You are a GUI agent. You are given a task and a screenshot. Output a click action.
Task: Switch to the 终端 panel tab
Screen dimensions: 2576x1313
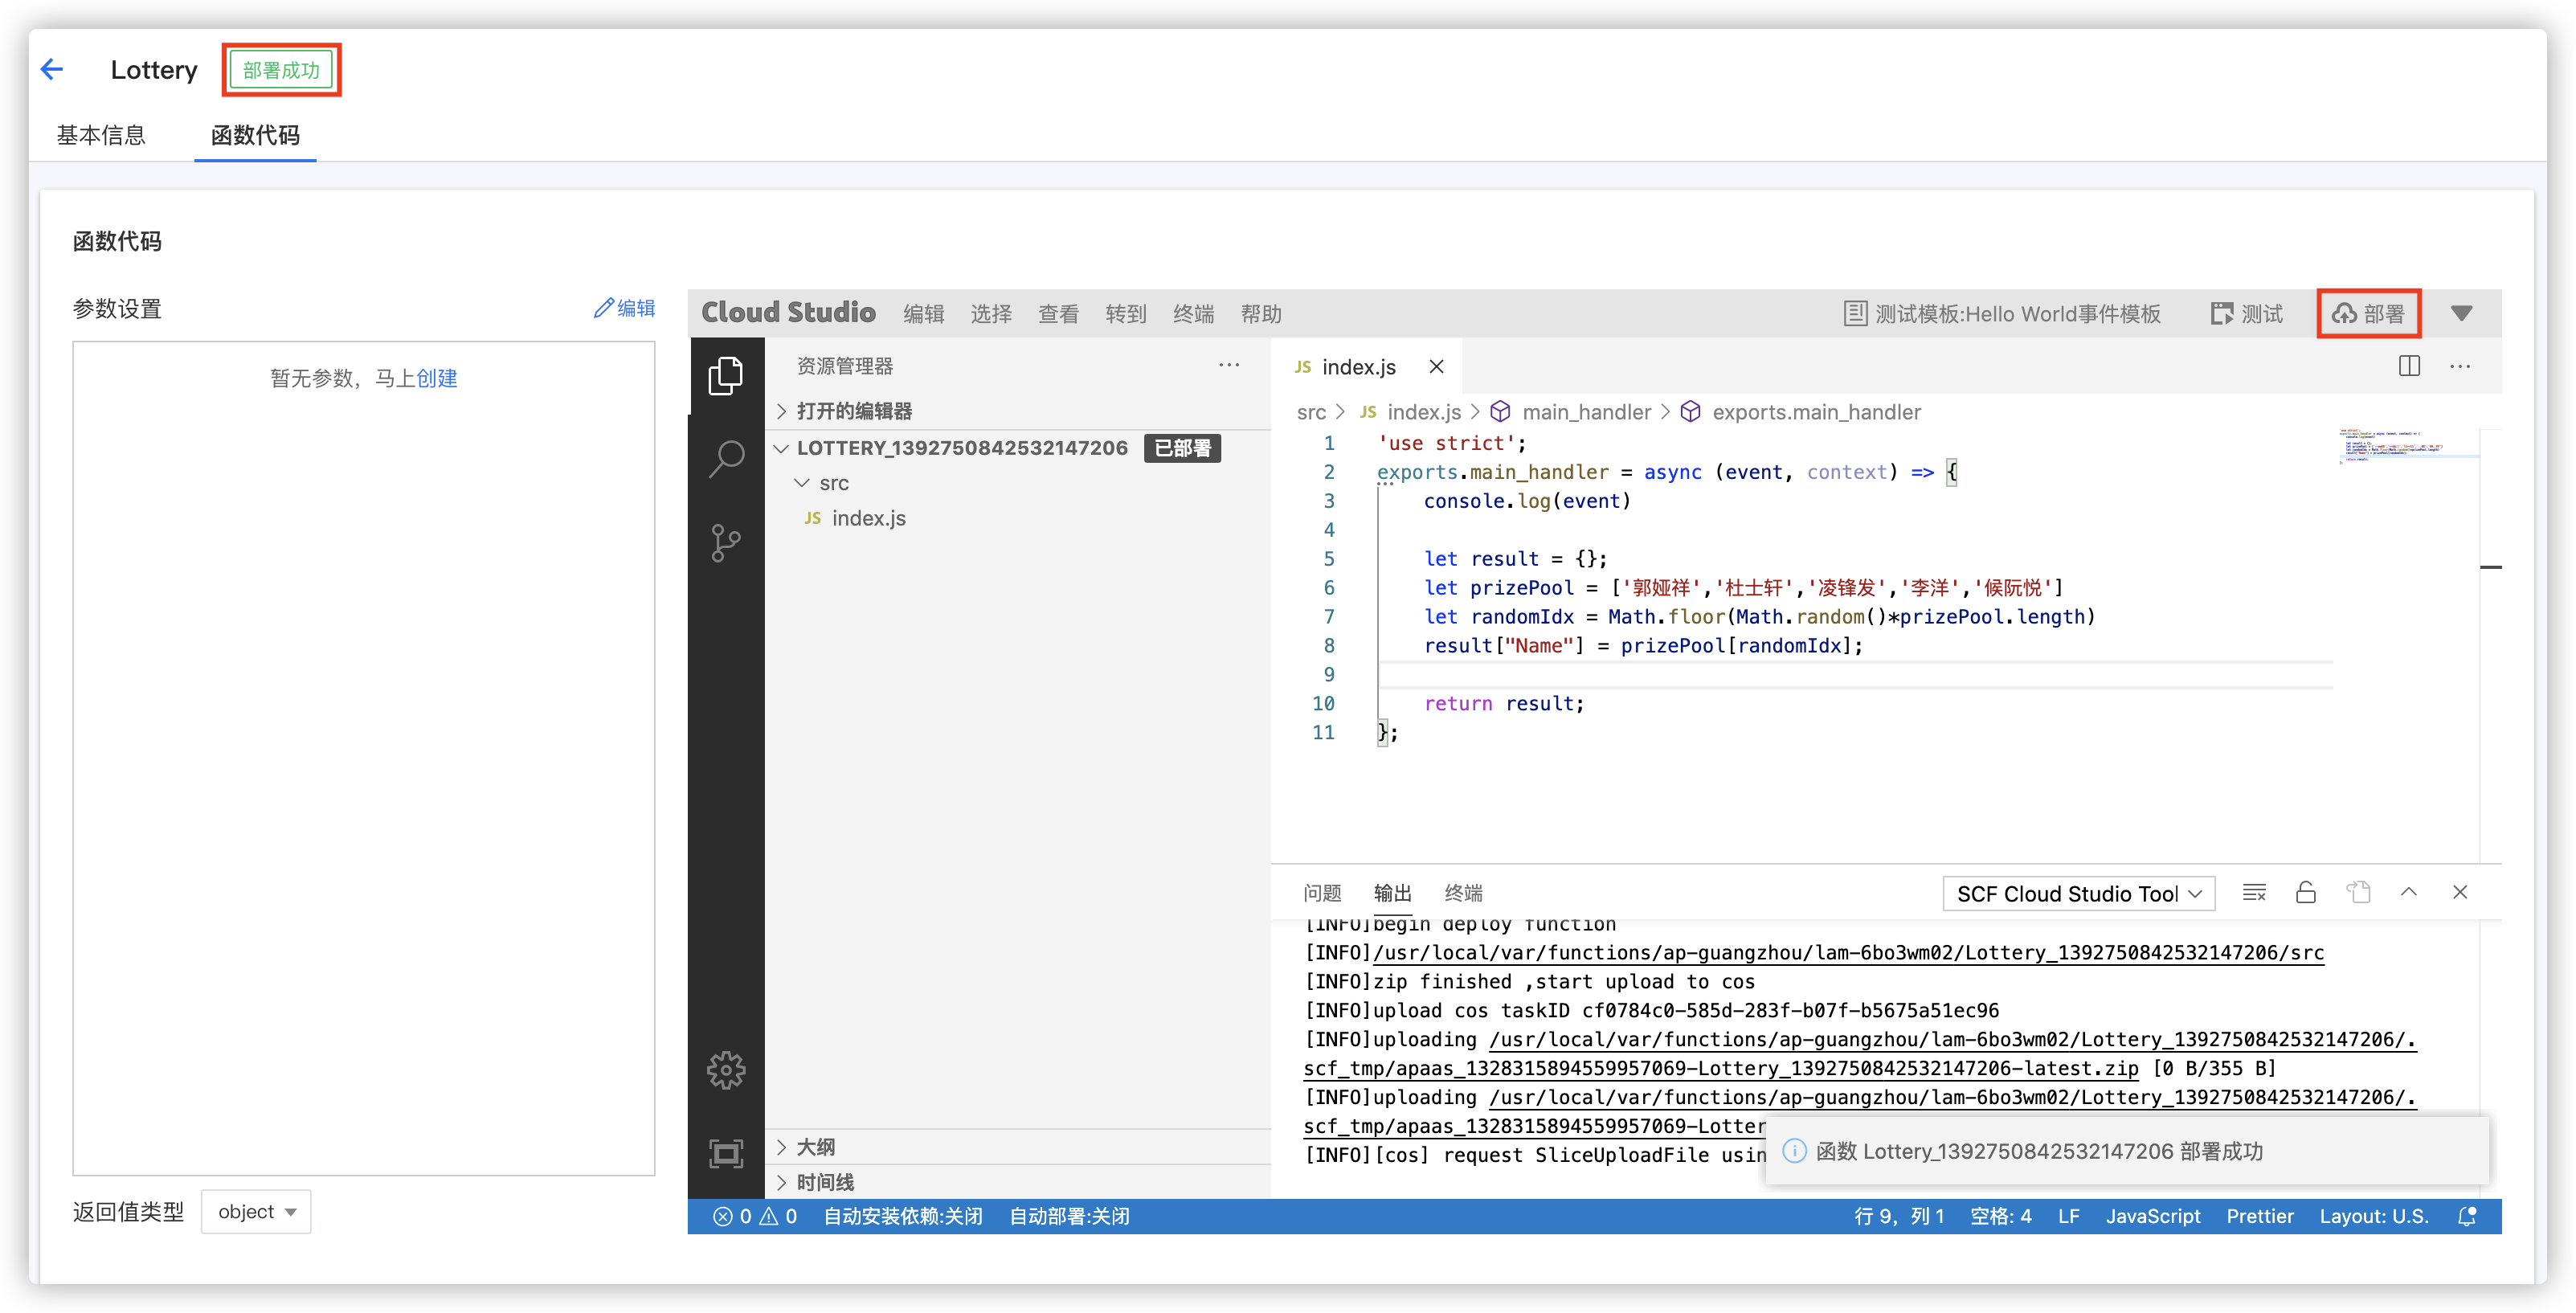pos(1463,892)
